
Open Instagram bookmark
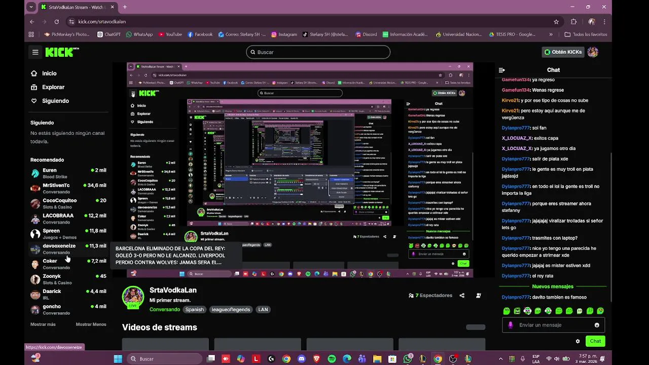click(284, 34)
